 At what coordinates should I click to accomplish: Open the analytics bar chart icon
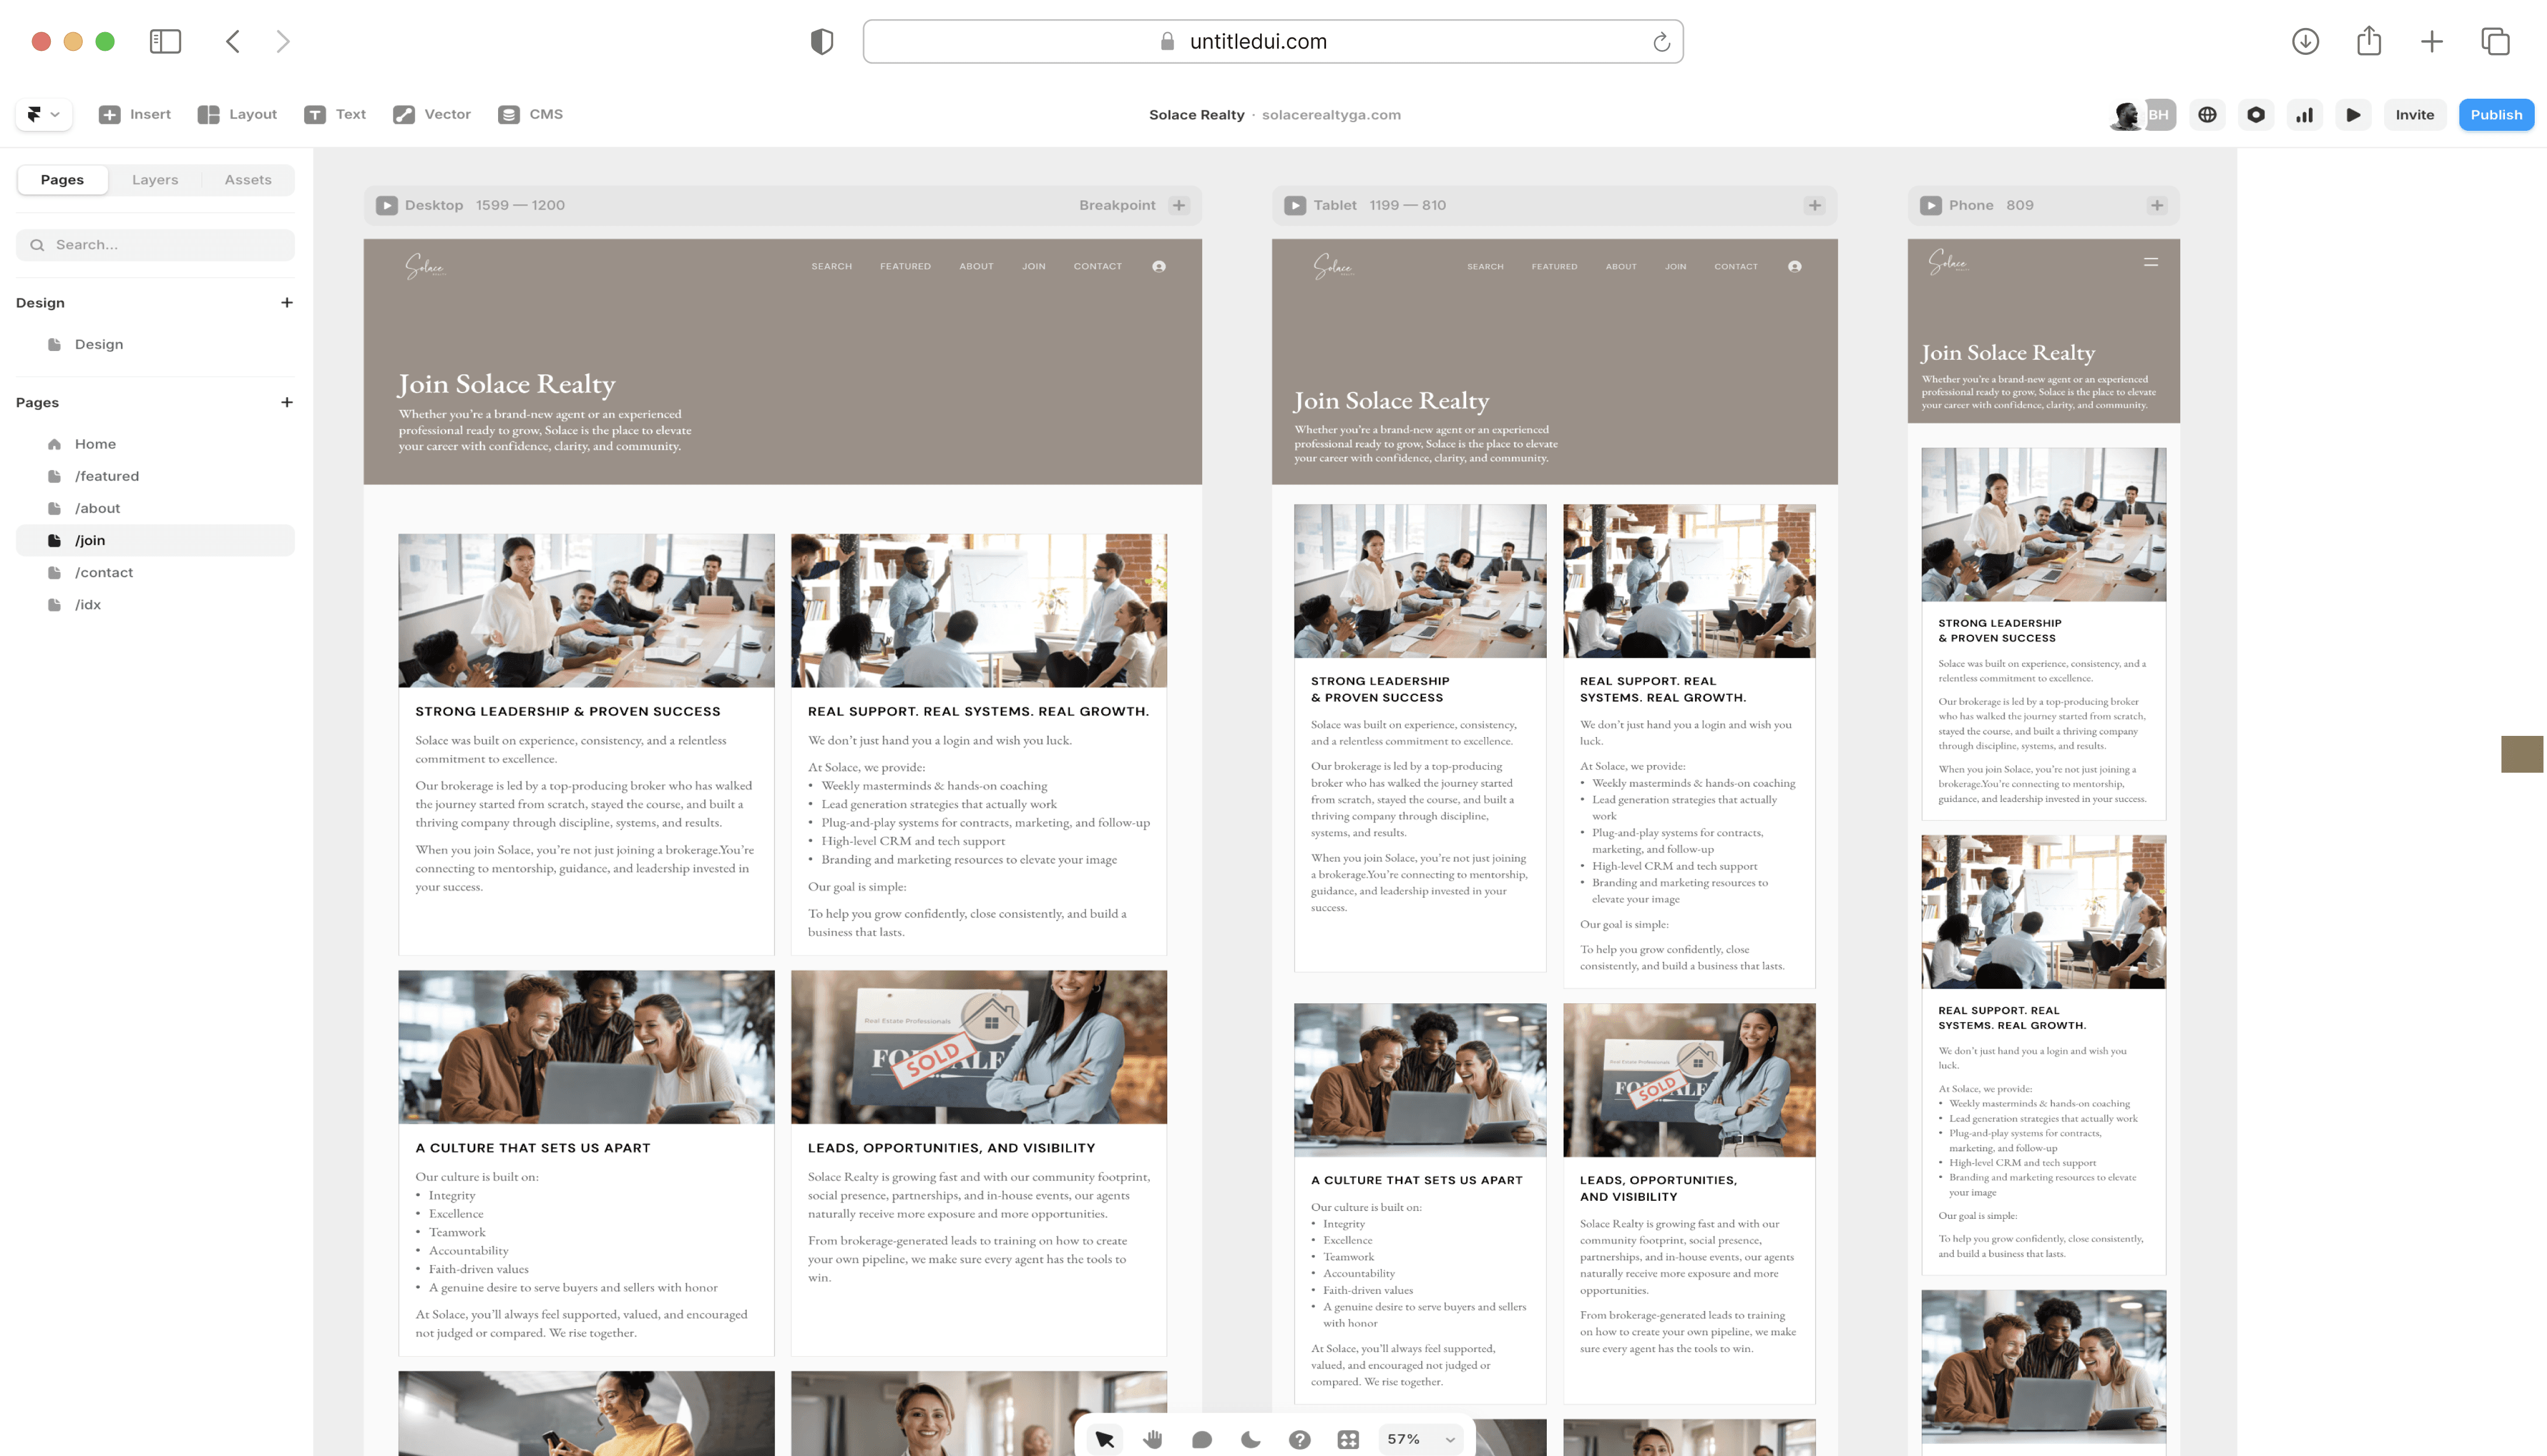(x=2304, y=115)
